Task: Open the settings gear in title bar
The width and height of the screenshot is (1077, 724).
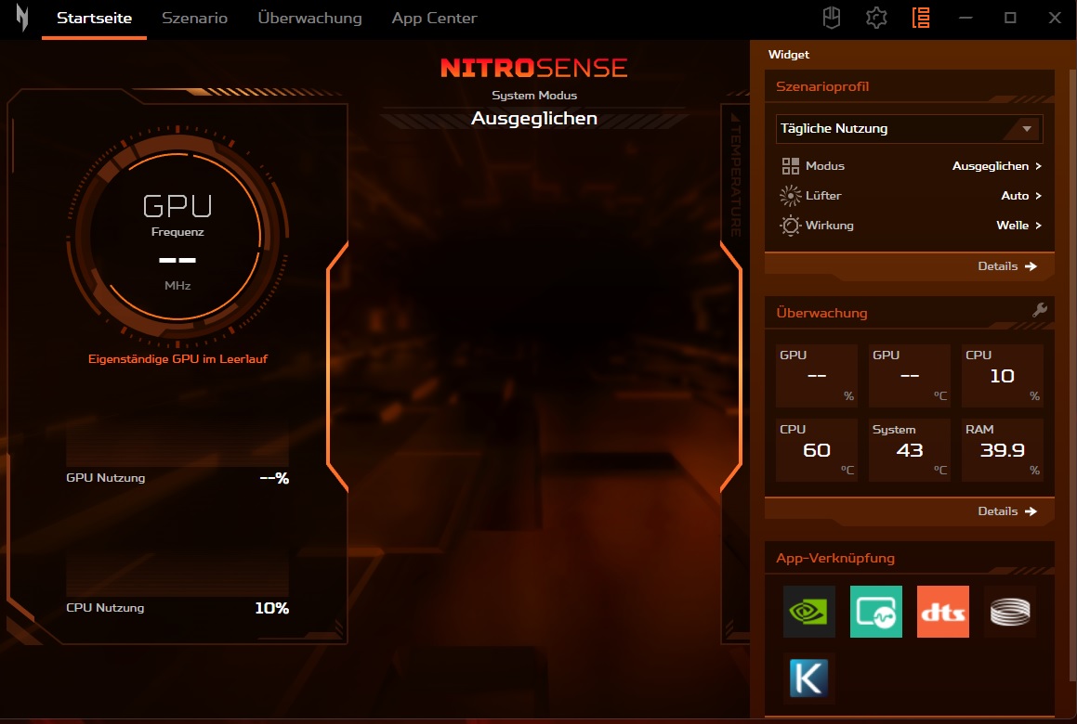Action: [875, 18]
